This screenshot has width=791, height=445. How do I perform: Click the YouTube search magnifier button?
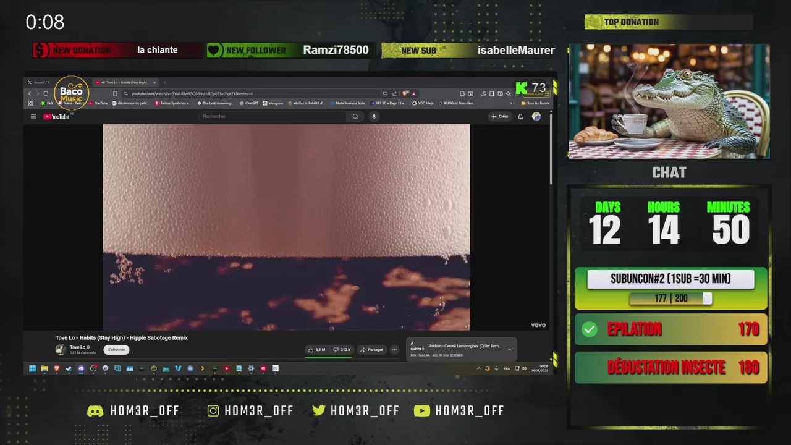(x=355, y=116)
